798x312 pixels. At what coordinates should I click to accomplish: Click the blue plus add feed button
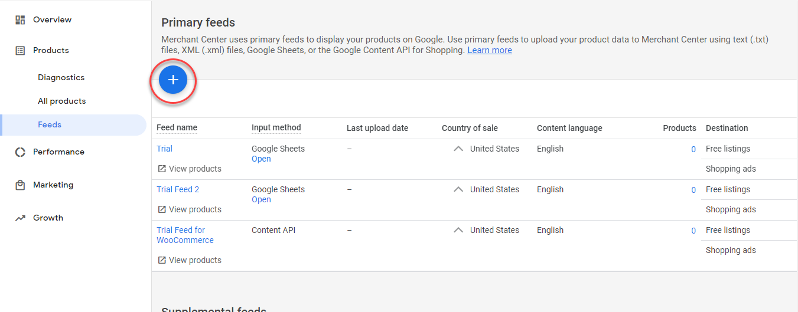(173, 80)
